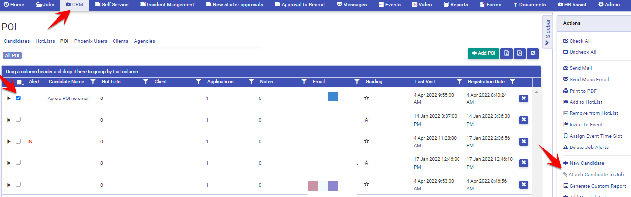This screenshot has height=197, width=631.
Task: Open Reports menu
Action: pyautogui.click(x=456, y=5)
